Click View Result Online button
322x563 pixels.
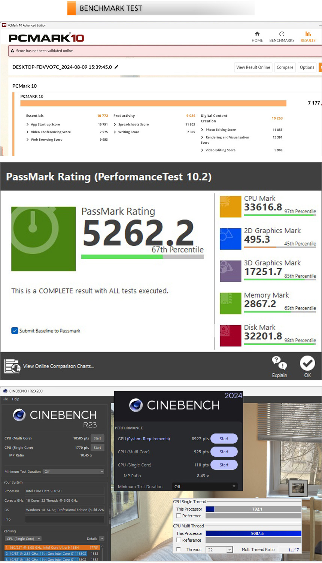click(253, 67)
